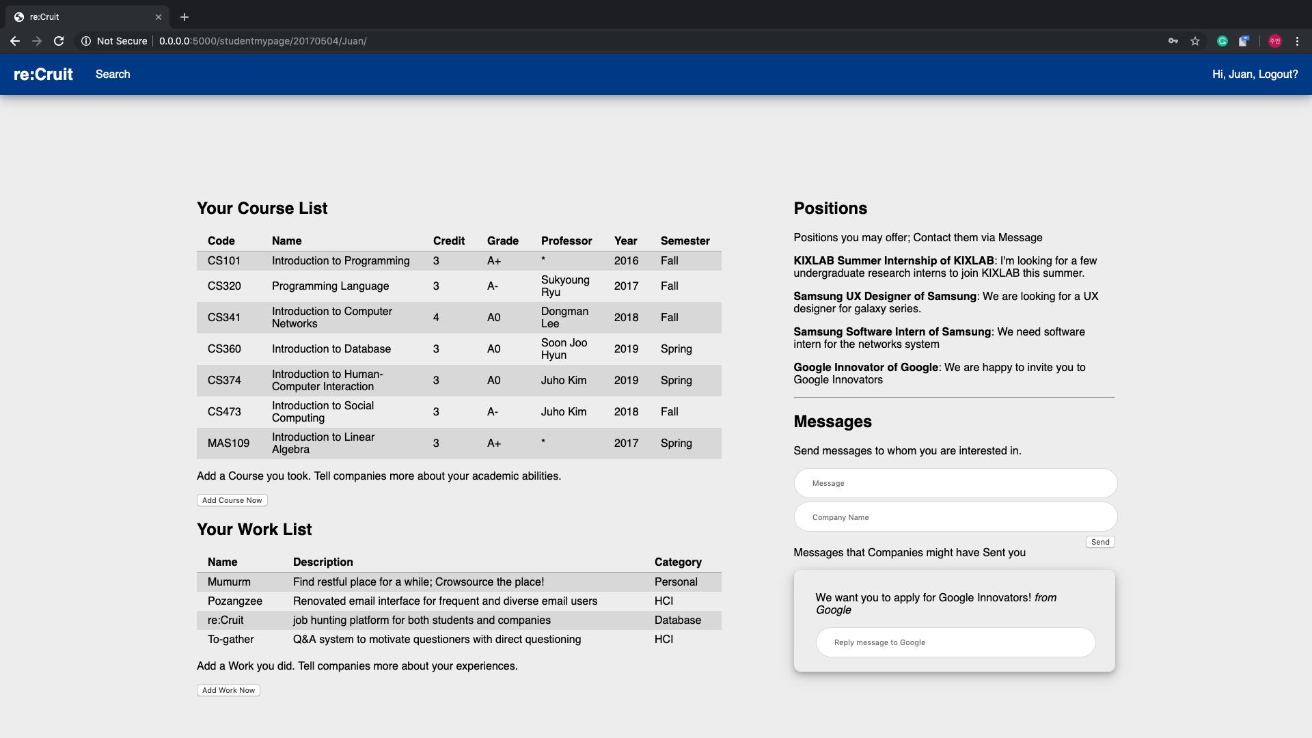Open the saved passwords key icon
The height and width of the screenshot is (738, 1312).
click(x=1173, y=41)
